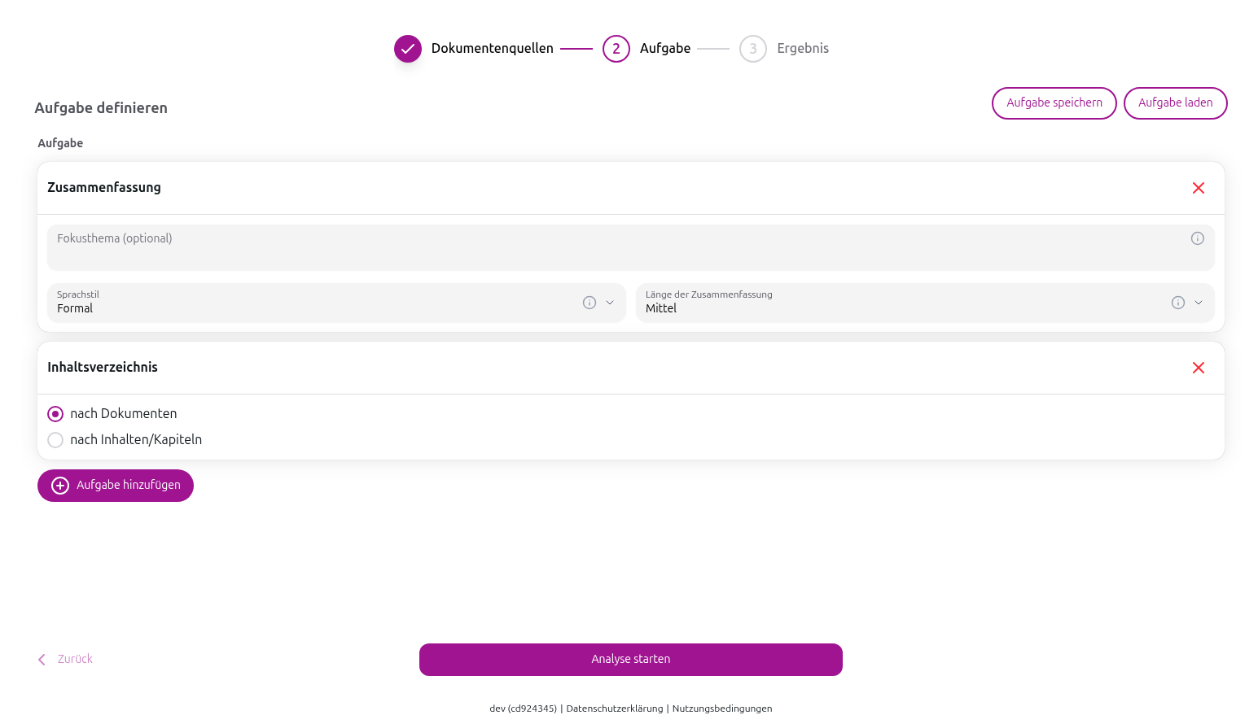1258x715 pixels.
Task: Open the Sprachstil Formal combo box
Action: (x=309, y=303)
